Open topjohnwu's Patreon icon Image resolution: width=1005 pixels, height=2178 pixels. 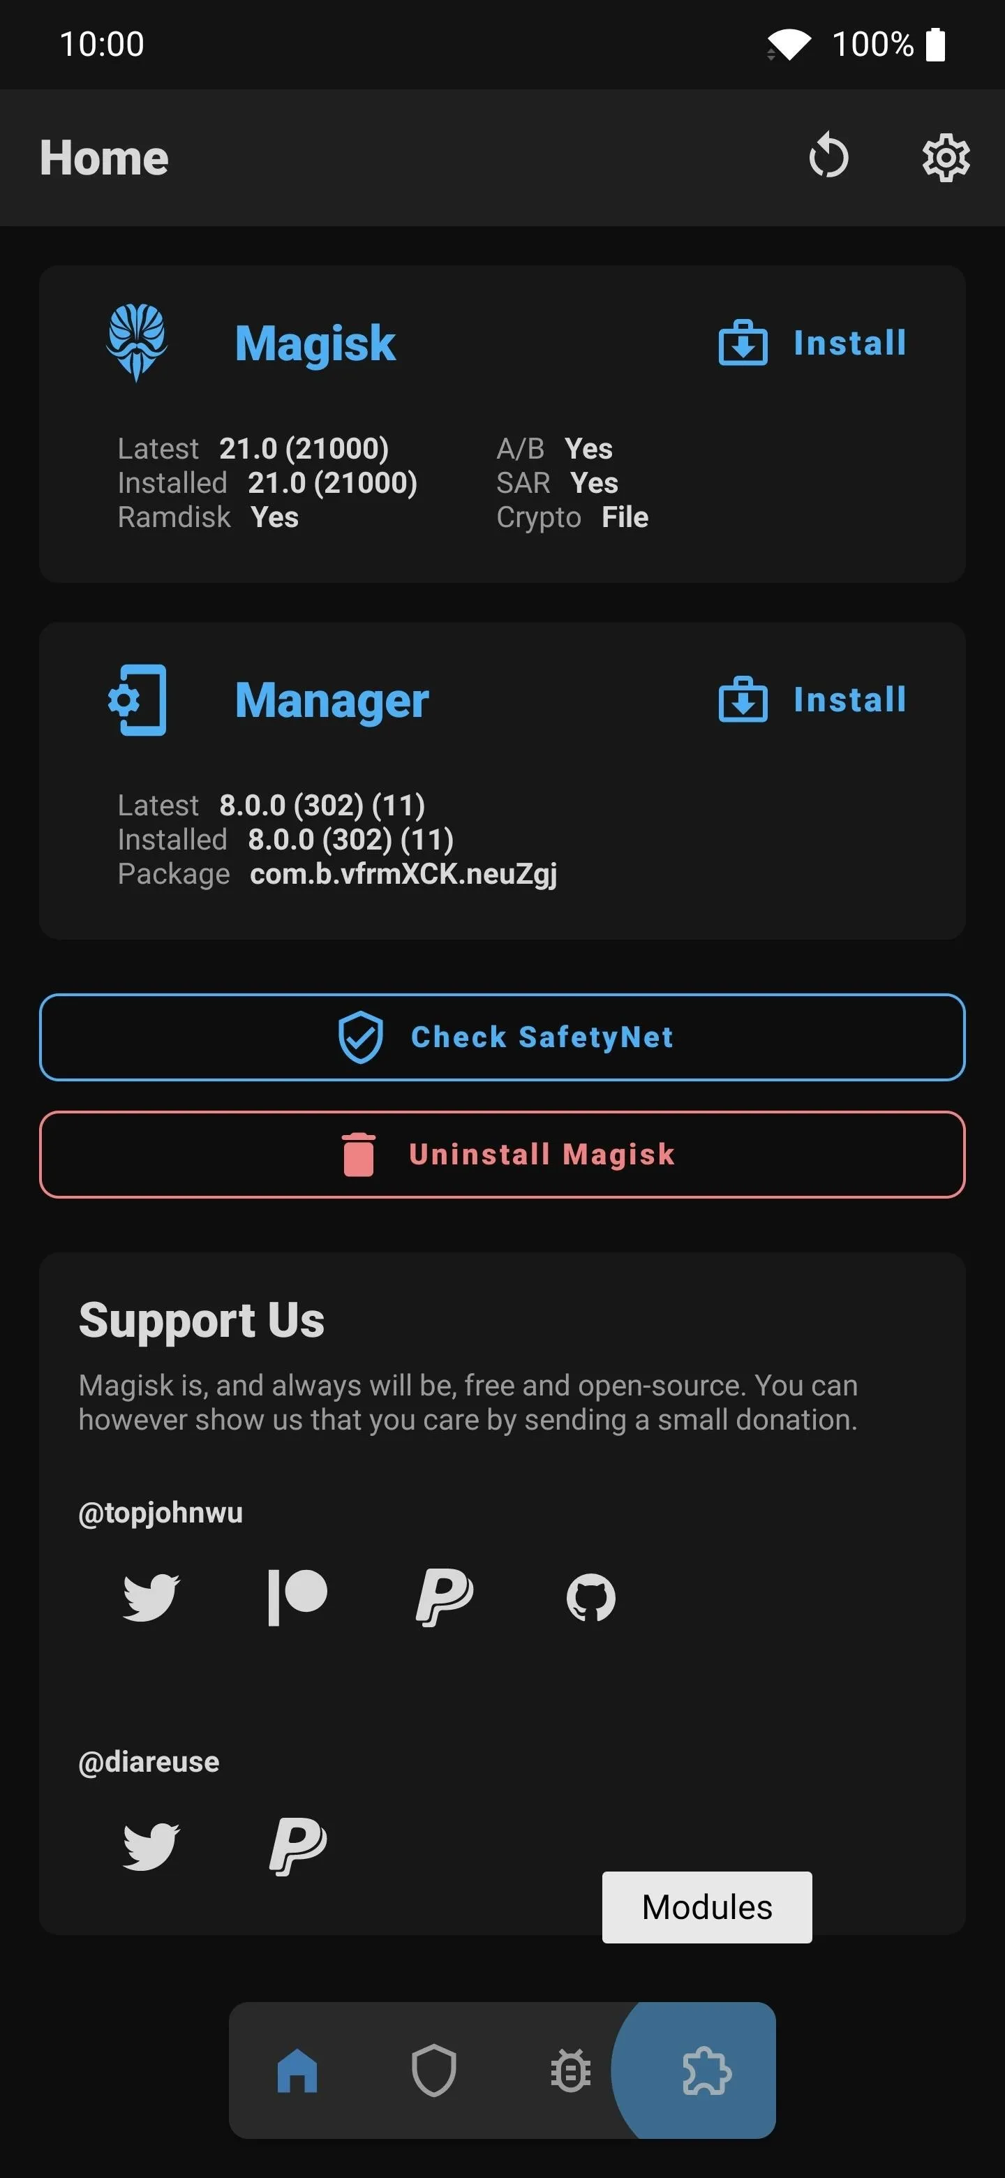click(x=297, y=1597)
